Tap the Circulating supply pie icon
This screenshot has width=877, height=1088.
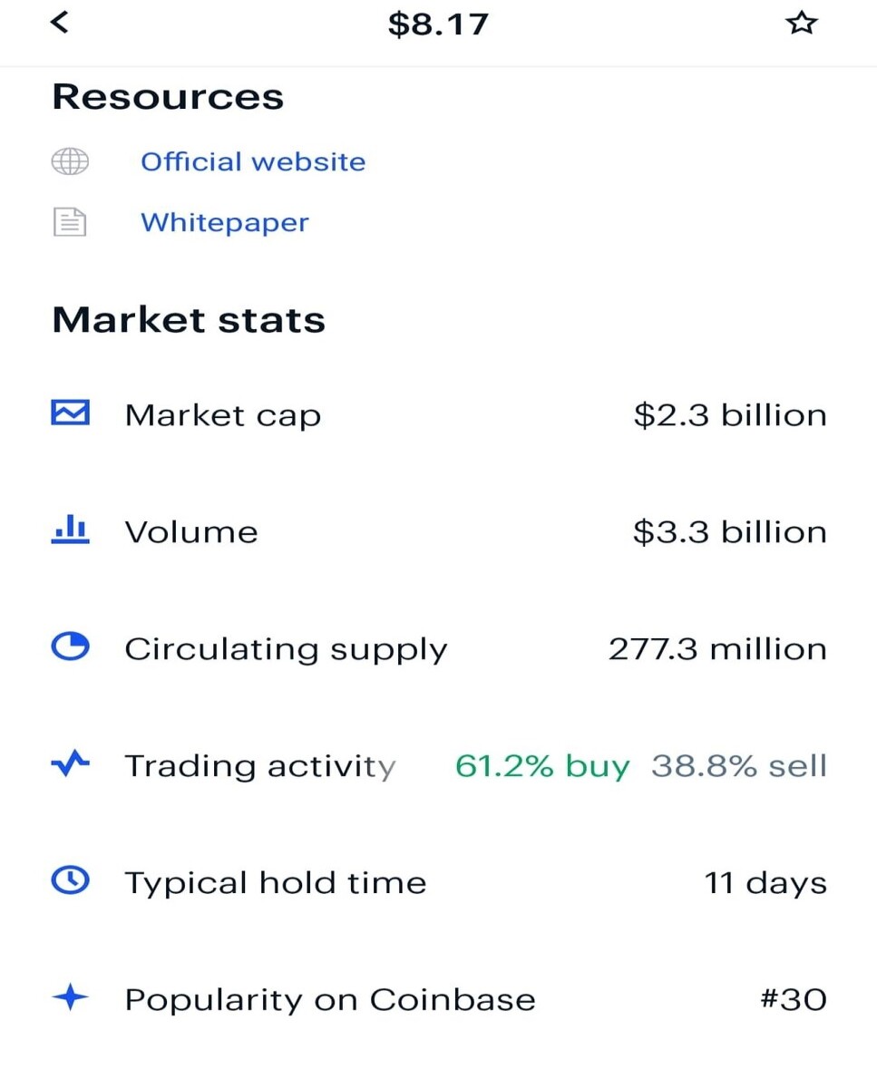click(70, 647)
